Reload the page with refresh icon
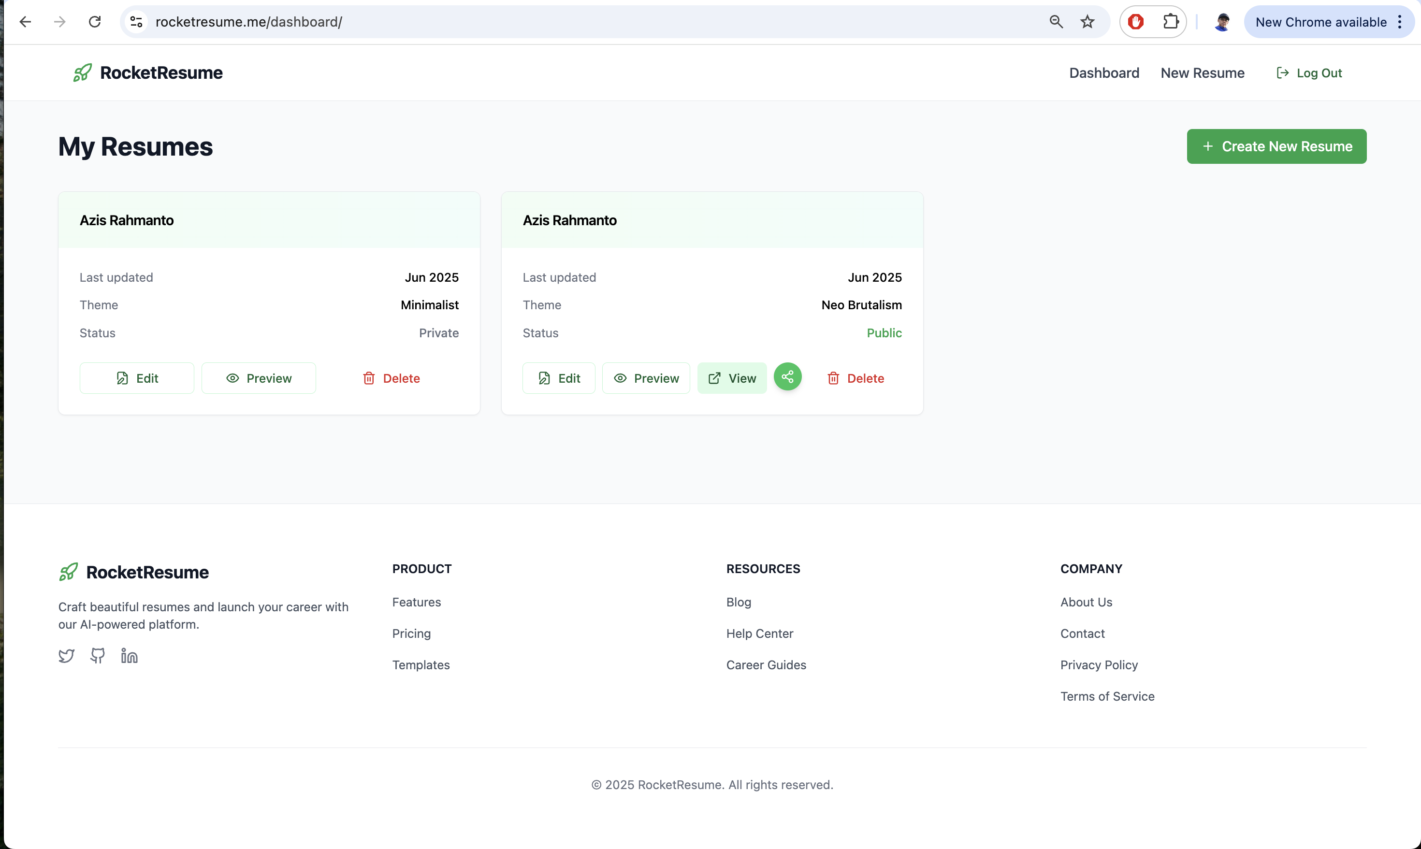The width and height of the screenshot is (1421, 849). 95,22
